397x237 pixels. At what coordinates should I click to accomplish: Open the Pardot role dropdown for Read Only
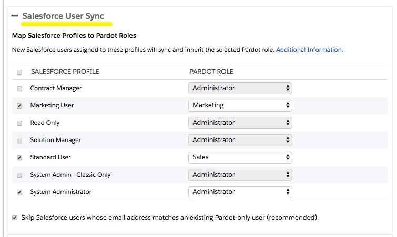click(240, 123)
